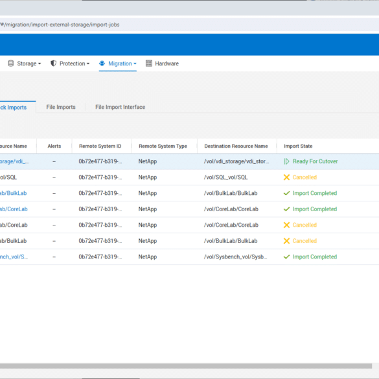Click the green checkmark for /vol/BulkLab/BulkLab import
379x379 pixels.
pyautogui.click(x=286, y=193)
